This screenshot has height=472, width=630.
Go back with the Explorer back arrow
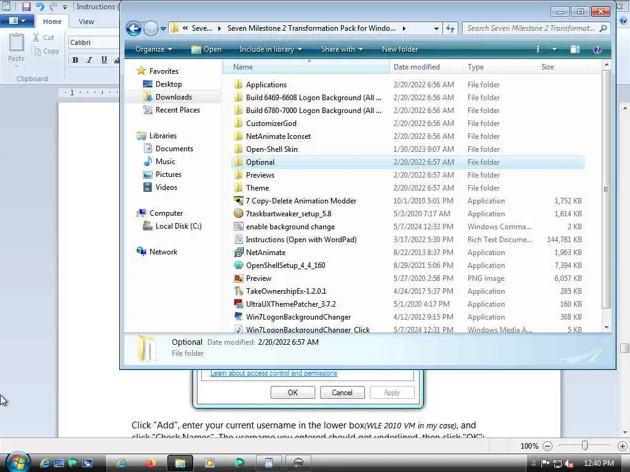tap(134, 28)
